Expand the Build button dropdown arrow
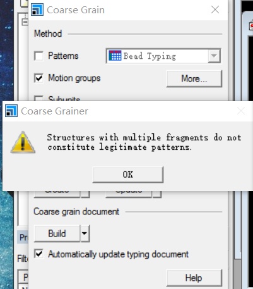Viewport: 253px width, 289px height. click(85, 233)
